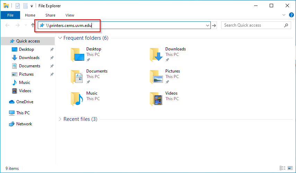This screenshot has width=296, height=173.
Task: Switch to the Share ribbon tab
Action: point(50,15)
